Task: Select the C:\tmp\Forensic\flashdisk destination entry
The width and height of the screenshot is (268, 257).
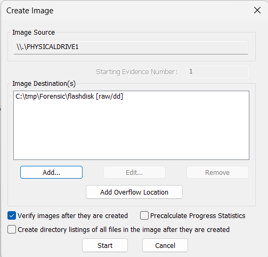Action: tap(69, 97)
